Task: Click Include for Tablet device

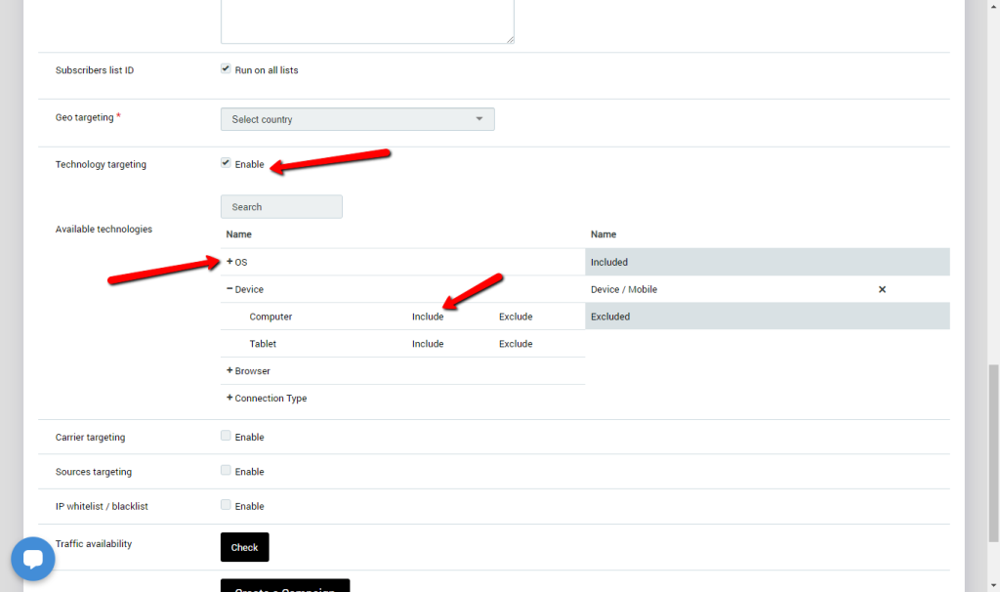Action: tap(428, 344)
